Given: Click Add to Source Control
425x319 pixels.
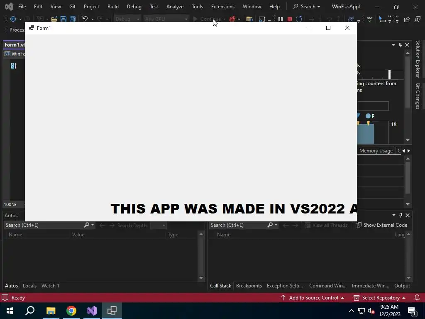Looking at the screenshot, I should [312, 297].
